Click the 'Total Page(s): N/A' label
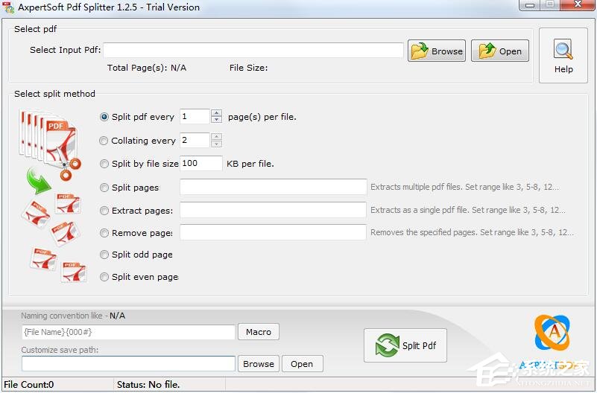 click(x=147, y=68)
